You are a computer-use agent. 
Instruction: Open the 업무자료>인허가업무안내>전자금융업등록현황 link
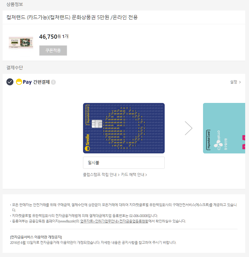click(x=114, y=221)
